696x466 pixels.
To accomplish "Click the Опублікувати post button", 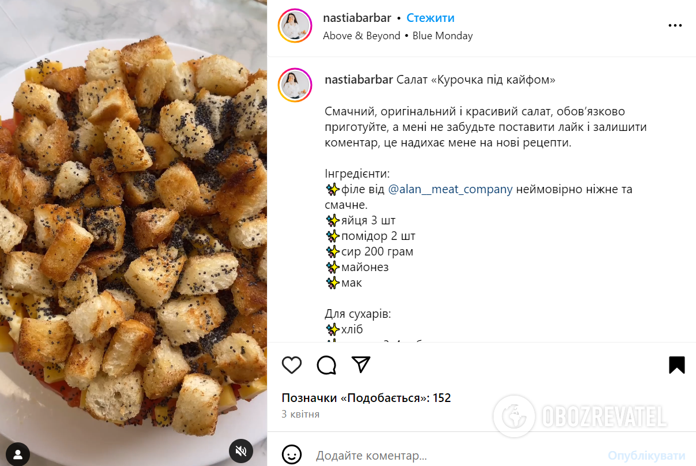I will [x=647, y=456].
